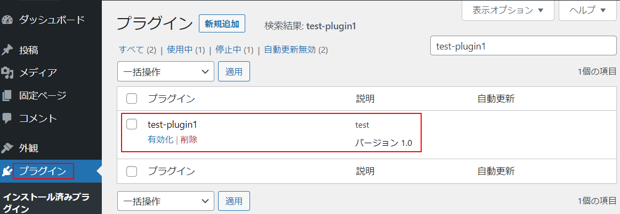The image size is (620, 214).
Task: Check the select-all checkbox in table header
Action: [x=132, y=98]
